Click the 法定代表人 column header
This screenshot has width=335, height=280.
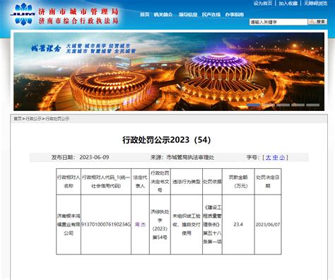(140, 182)
